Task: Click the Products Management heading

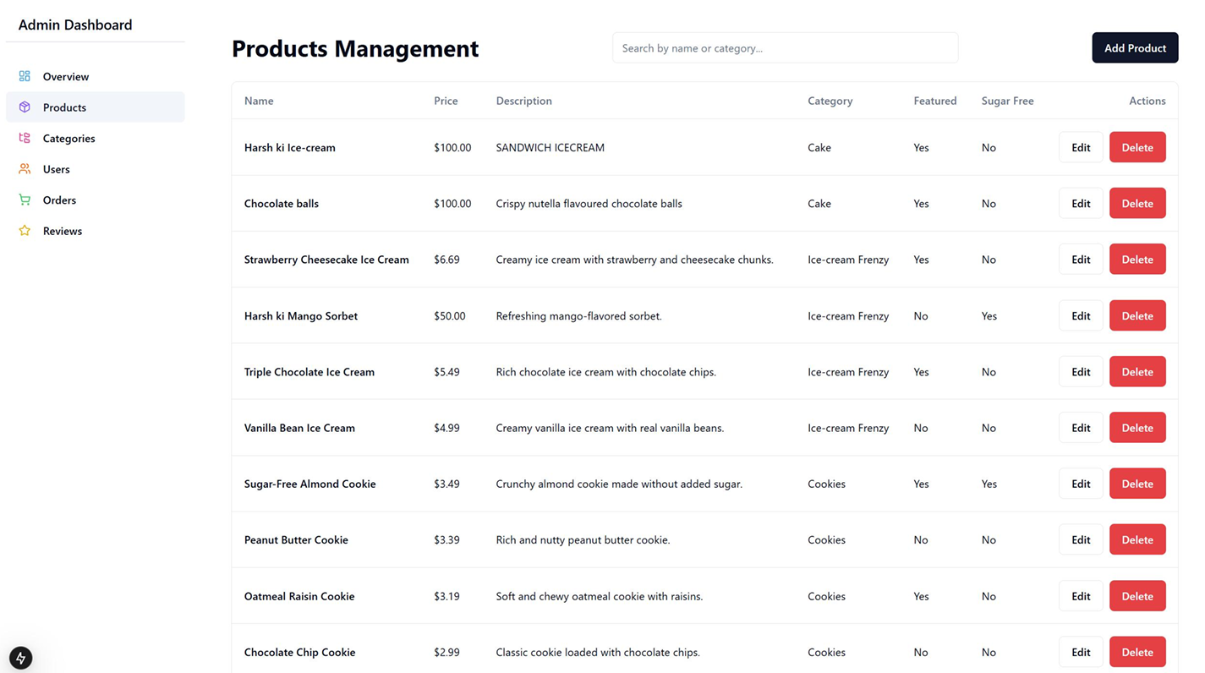Action: (355, 48)
